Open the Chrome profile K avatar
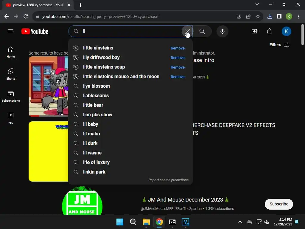This screenshot has height=229, width=305. tap(289, 17)
